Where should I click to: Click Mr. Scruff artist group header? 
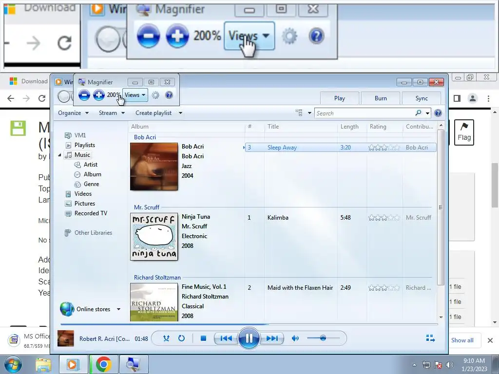tap(146, 207)
